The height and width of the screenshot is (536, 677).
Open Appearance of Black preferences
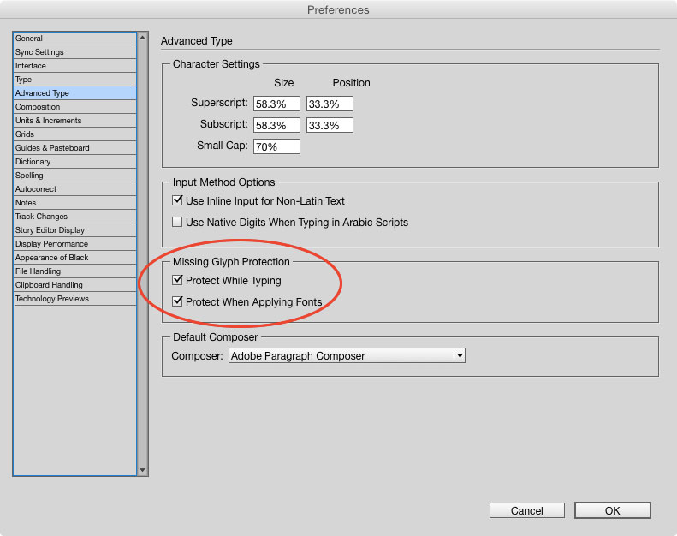pyautogui.click(x=74, y=258)
